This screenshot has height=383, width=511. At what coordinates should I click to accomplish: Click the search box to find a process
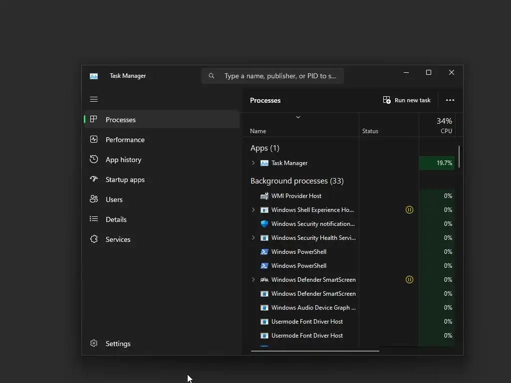click(x=272, y=76)
